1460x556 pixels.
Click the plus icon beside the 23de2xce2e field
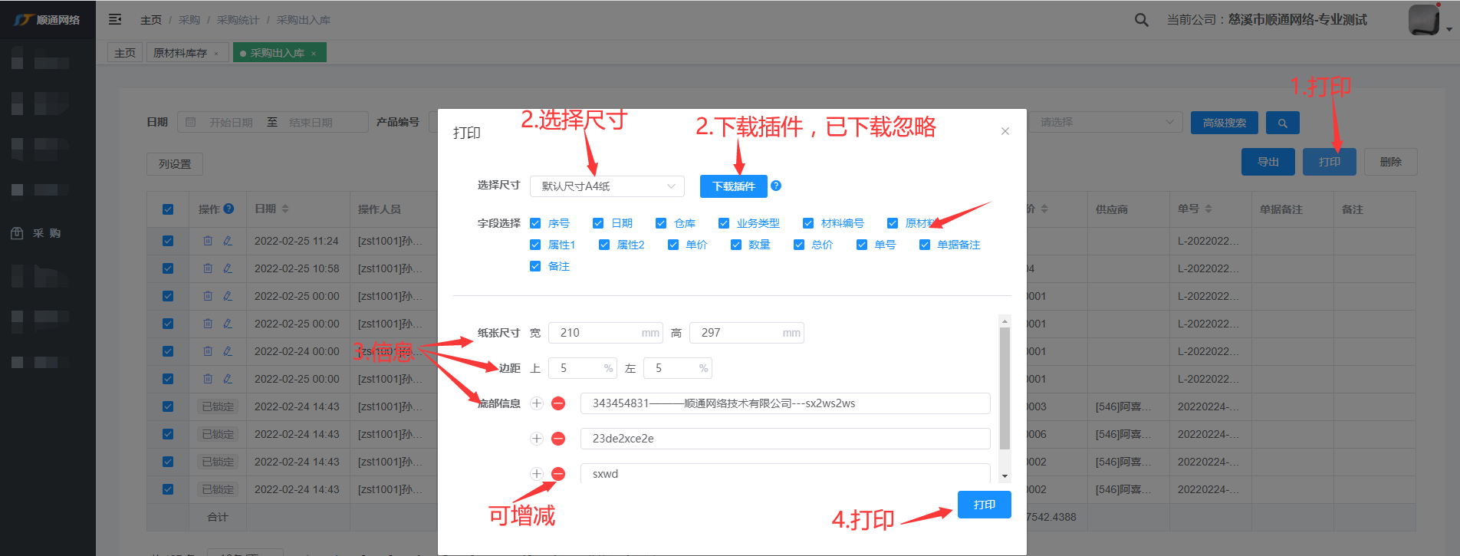[537, 439]
